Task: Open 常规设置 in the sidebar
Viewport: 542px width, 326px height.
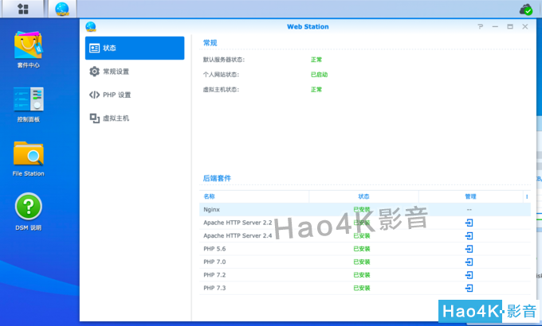Action: coord(135,72)
